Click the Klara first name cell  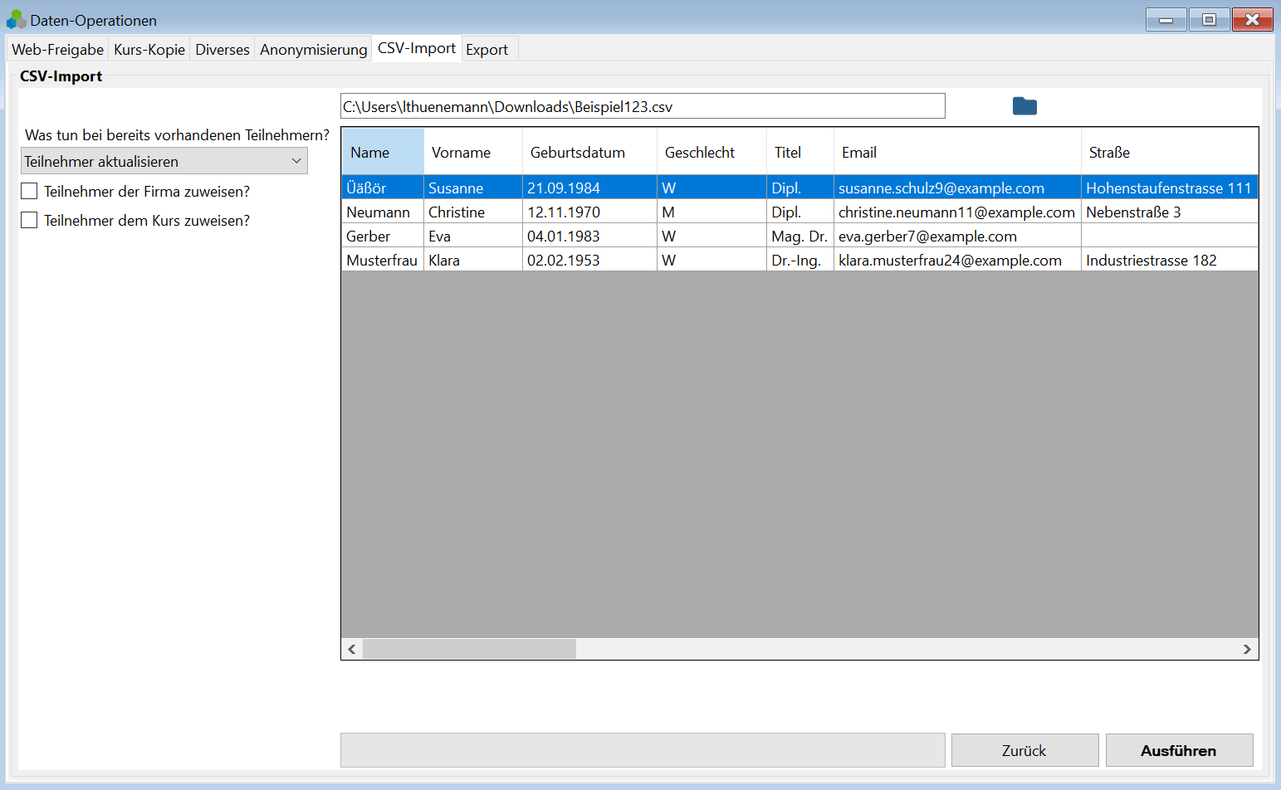point(473,260)
